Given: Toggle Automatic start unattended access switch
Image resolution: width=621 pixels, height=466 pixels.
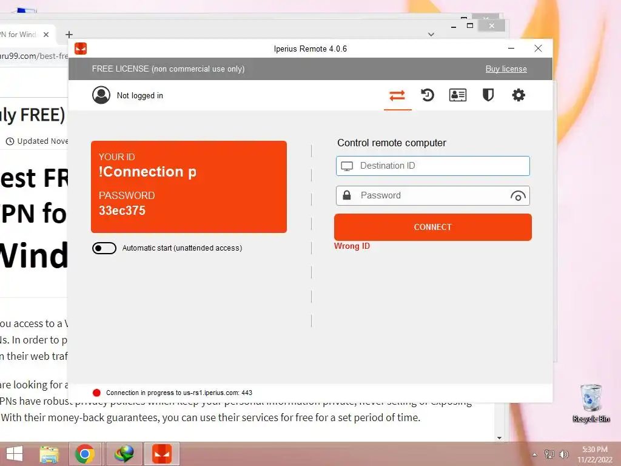Looking at the screenshot, I should (104, 248).
